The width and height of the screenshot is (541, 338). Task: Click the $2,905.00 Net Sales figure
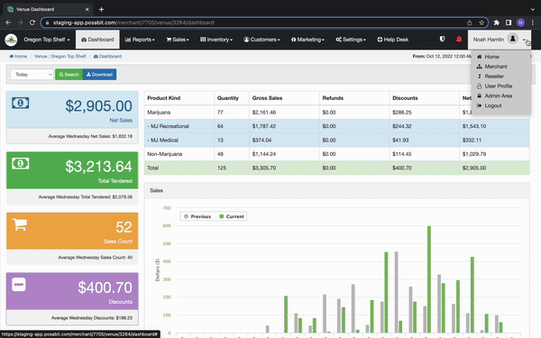(x=98, y=105)
